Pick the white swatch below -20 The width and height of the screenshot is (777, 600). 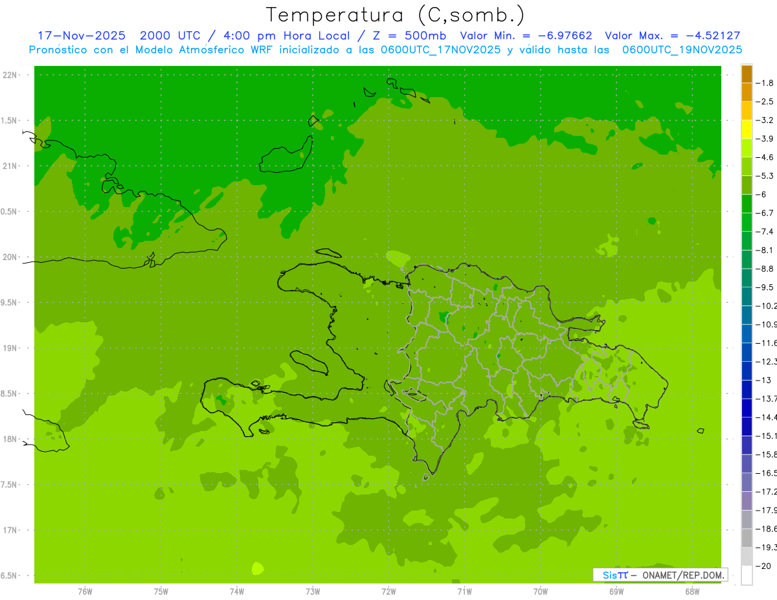(x=747, y=575)
